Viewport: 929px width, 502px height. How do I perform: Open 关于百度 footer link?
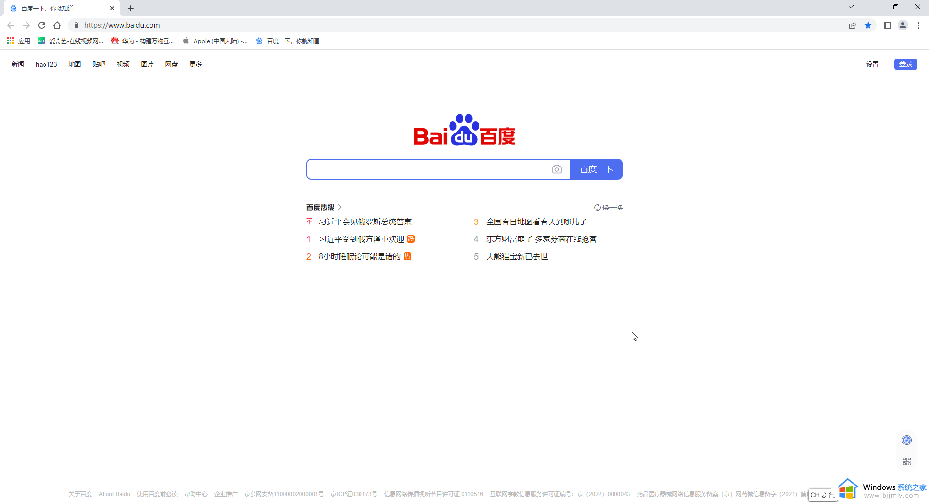(x=80, y=494)
